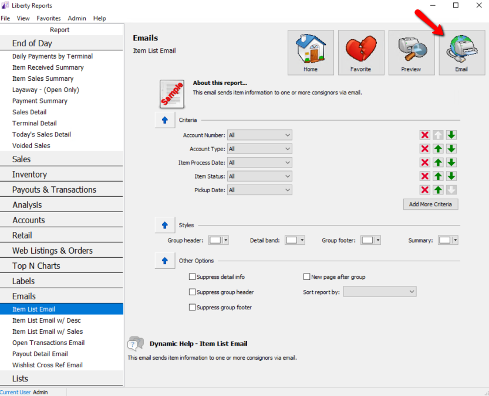Click the Dynamic Help speech bubble icon
The height and width of the screenshot is (396, 489).
pyautogui.click(x=136, y=344)
